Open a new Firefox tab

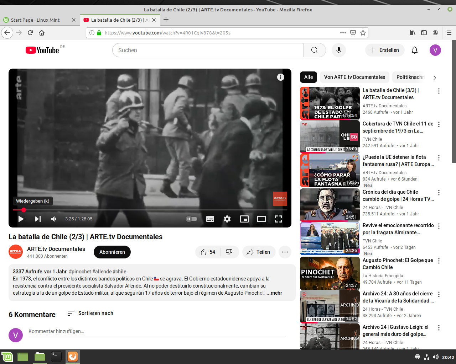[166, 20]
